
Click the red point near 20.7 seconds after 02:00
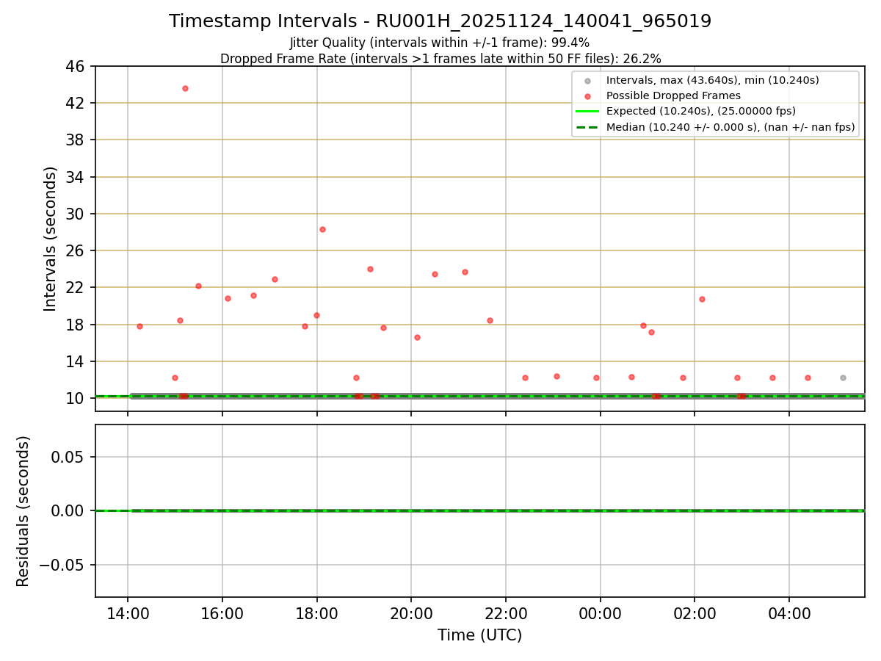click(x=702, y=299)
